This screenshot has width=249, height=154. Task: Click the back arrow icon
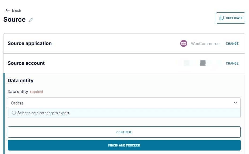click(x=7, y=10)
